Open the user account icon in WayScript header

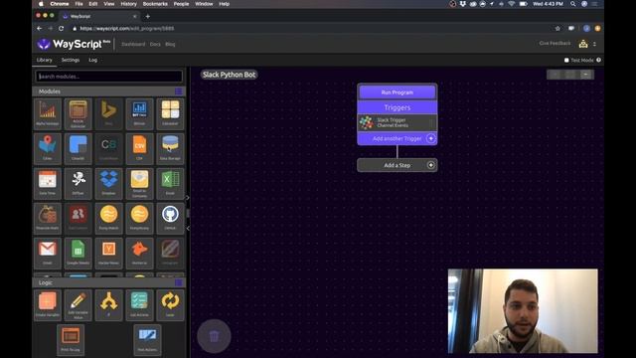click(x=583, y=44)
